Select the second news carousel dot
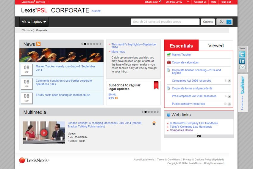Viewport: 253px width, 169px height. click(88, 44)
